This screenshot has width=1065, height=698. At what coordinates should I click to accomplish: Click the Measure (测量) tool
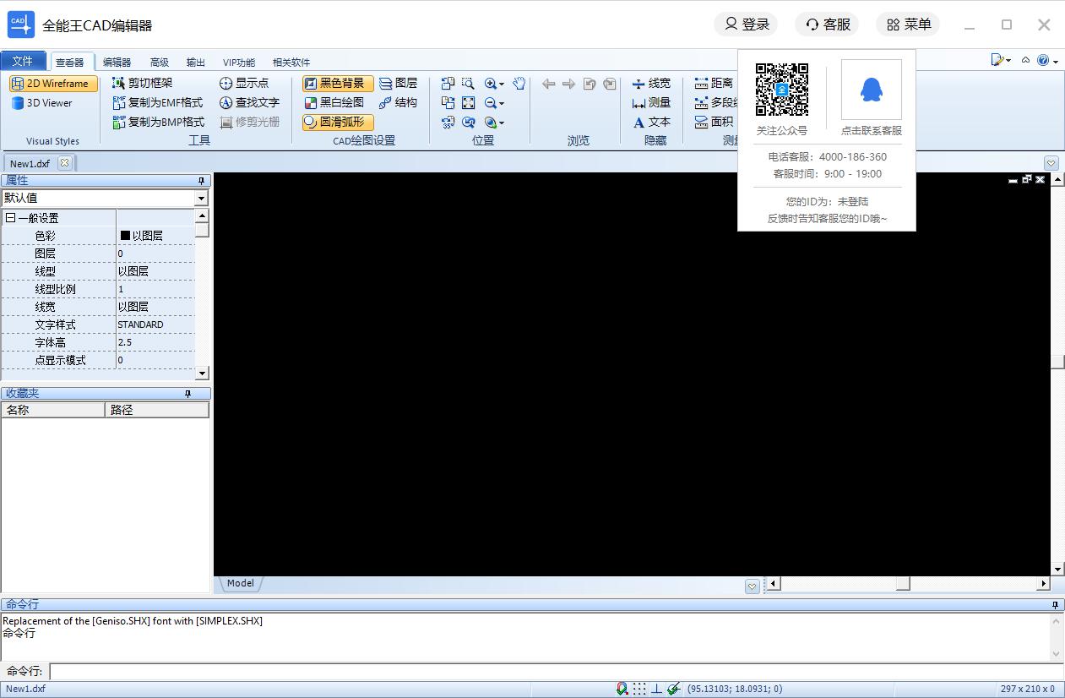click(651, 102)
